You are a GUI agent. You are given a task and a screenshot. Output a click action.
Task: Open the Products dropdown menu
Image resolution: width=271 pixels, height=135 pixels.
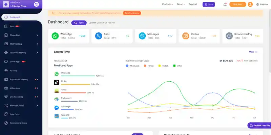[167, 4]
